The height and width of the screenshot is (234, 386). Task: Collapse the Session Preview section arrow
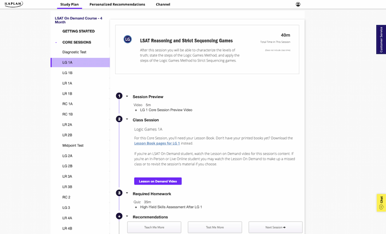click(x=127, y=96)
